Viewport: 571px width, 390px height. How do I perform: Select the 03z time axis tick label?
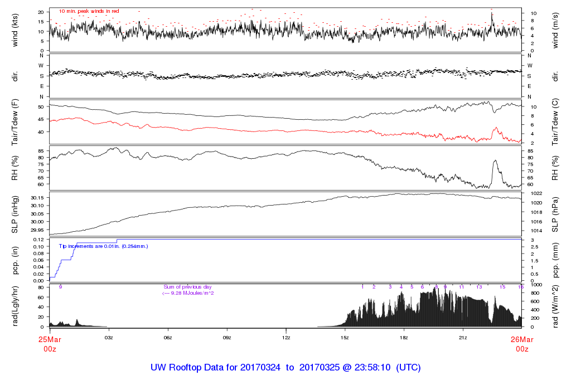tap(109, 338)
